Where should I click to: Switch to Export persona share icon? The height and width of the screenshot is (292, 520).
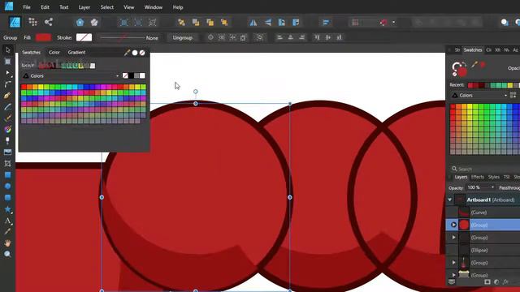tap(49, 22)
